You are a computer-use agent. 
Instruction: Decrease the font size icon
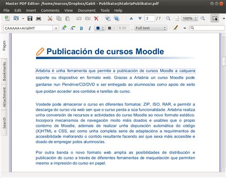click(x=72, y=28)
